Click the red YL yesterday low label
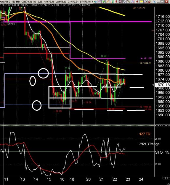Viewport: 170px width, 185px height. coord(145,107)
